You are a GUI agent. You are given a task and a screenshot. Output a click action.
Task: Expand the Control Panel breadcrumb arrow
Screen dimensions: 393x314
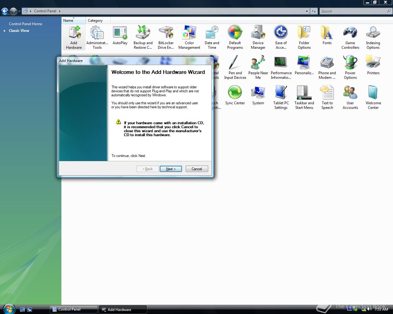(x=60, y=11)
